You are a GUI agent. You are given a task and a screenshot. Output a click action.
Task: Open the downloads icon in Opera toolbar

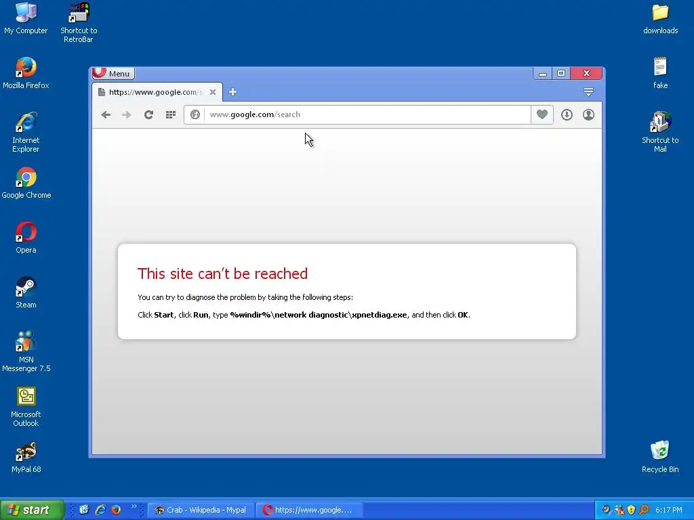[567, 114]
